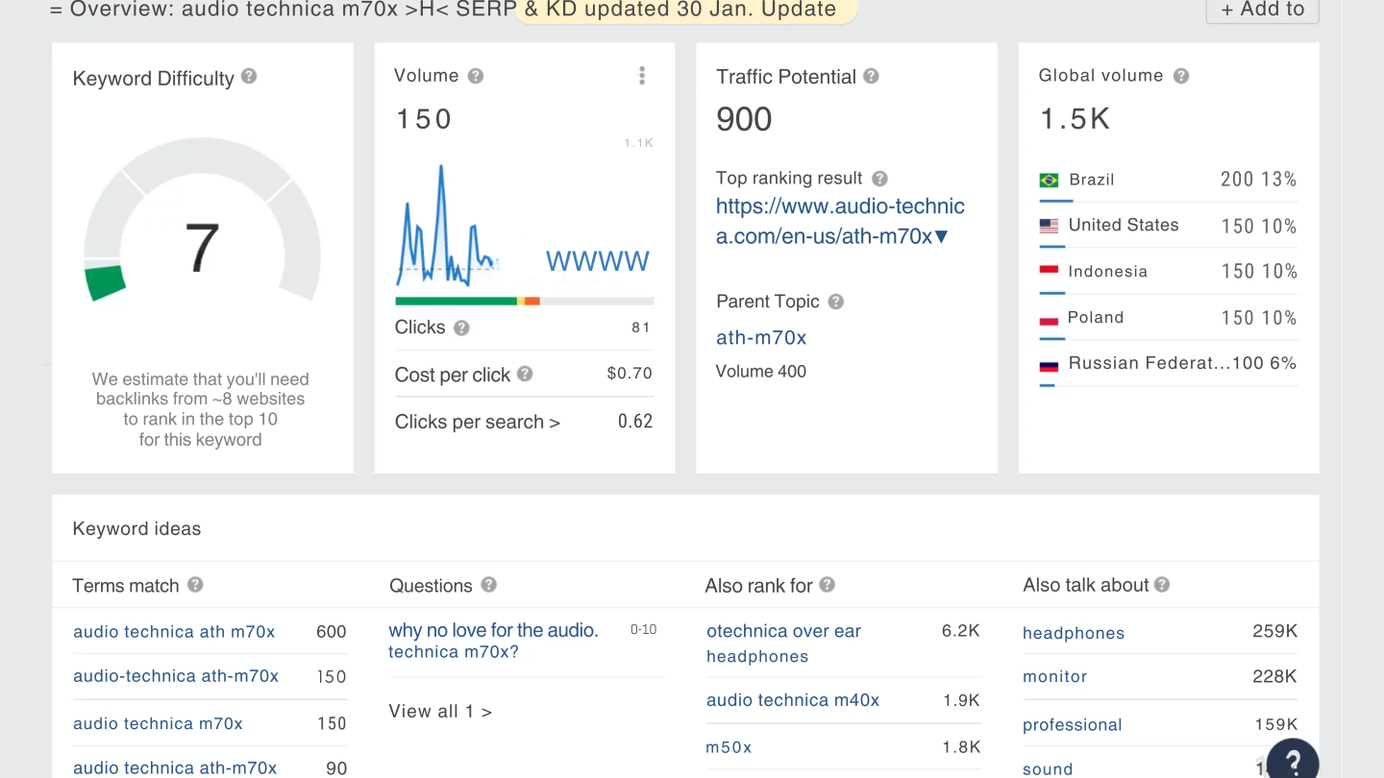
Task: Open the audio-technica.com top ranking URL
Action: pyautogui.click(x=840, y=221)
